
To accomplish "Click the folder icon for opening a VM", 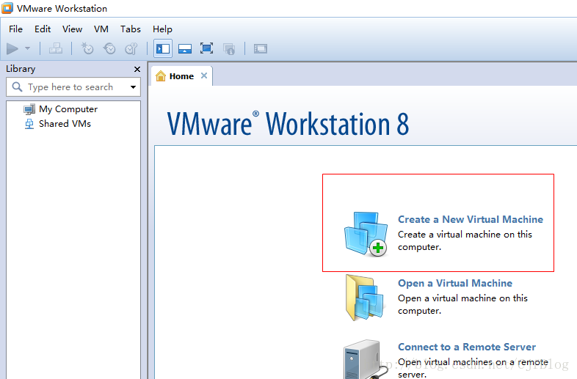I will tap(365, 298).
